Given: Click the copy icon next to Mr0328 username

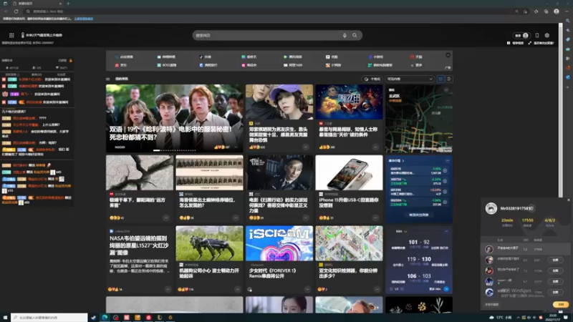Looking at the screenshot, I should [531, 208].
